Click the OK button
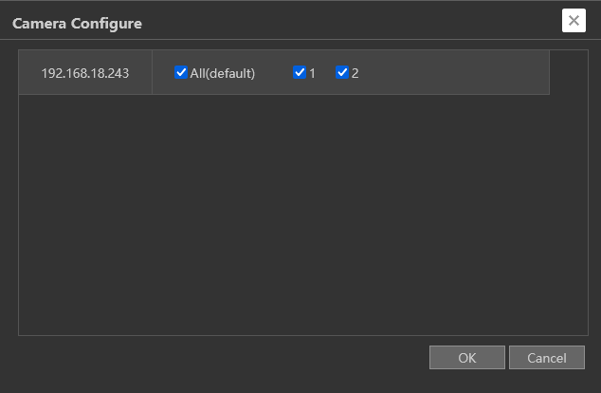The image size is (601, 393). (x=466, y=358)
